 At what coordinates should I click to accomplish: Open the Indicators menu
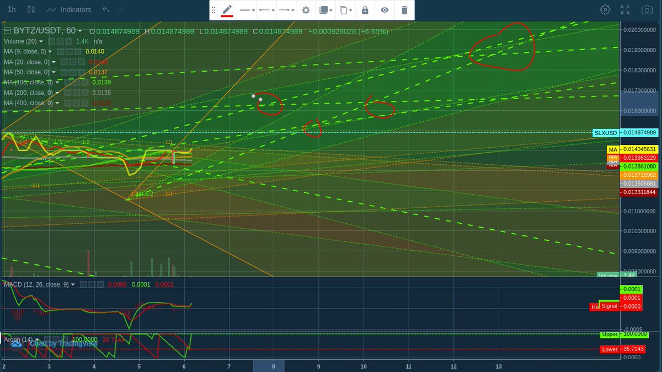point(69,10)
